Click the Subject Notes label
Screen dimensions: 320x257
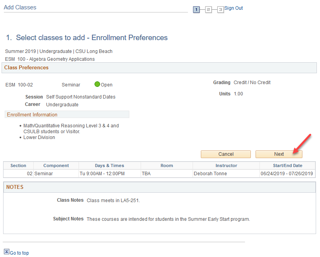(68, 219)
